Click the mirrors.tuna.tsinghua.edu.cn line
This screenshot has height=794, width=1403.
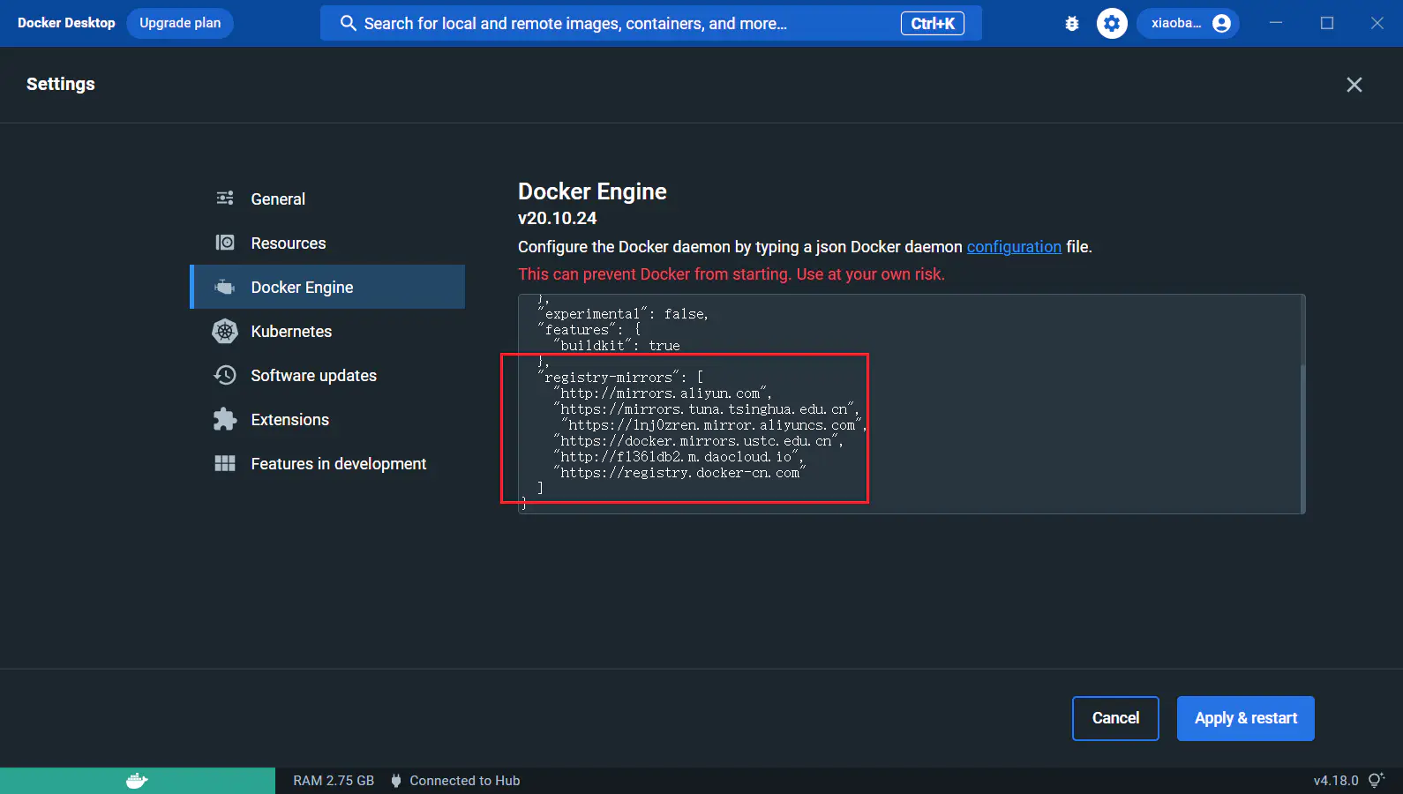(x=706, y=408)
